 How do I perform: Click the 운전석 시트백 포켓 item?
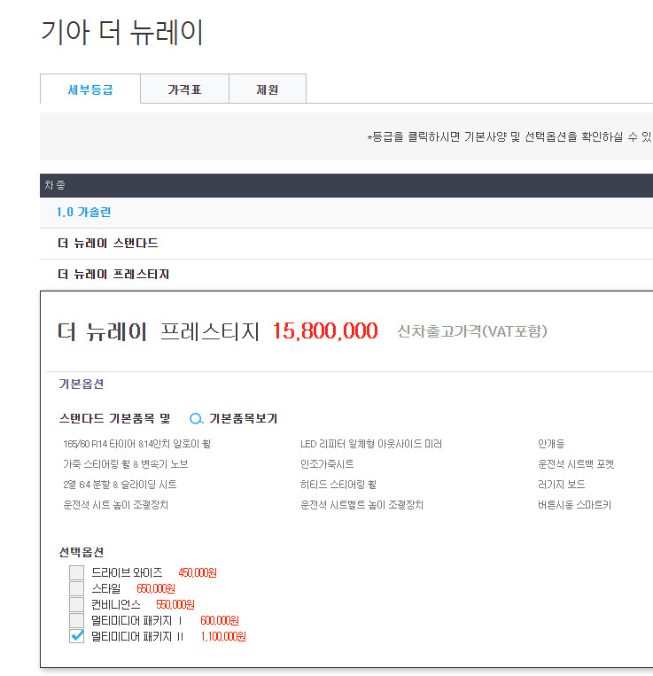click(x=576, y=464)
